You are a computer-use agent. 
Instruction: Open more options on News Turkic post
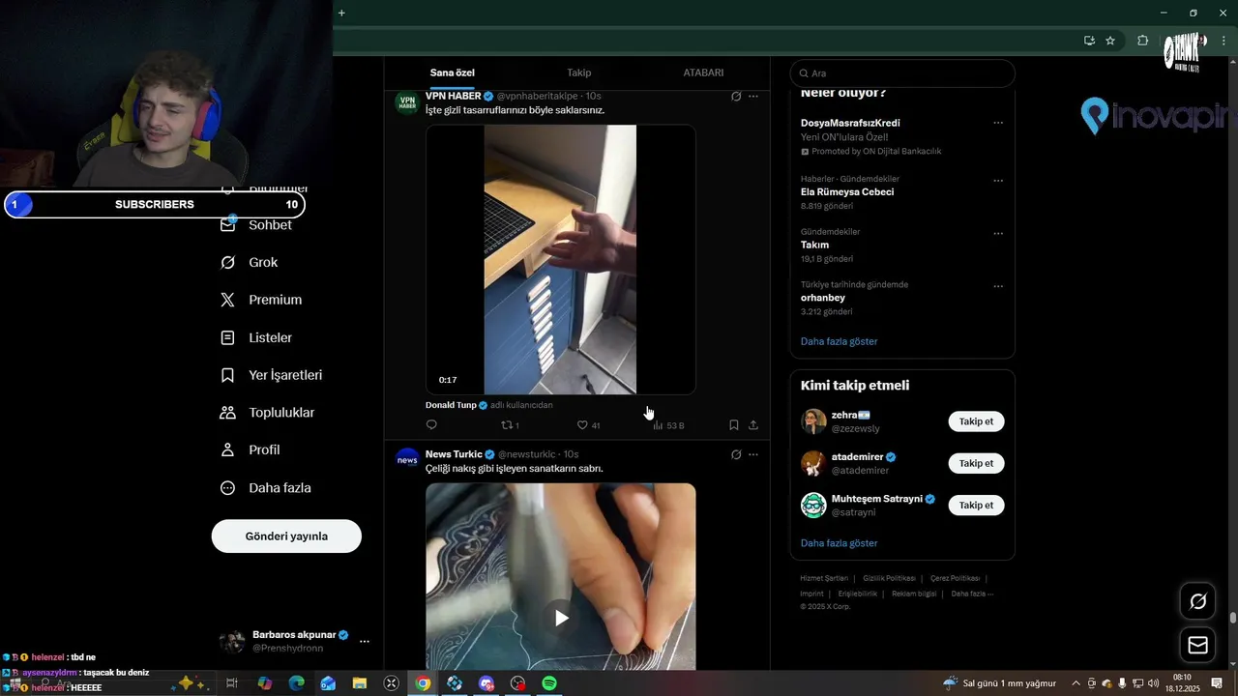753,454
